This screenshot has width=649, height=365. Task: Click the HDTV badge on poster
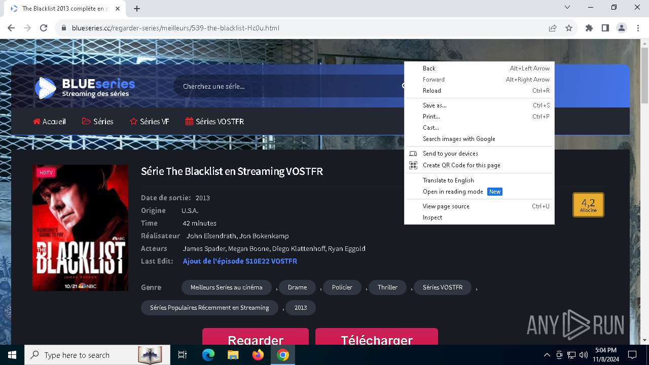click(x=46, y=173)
